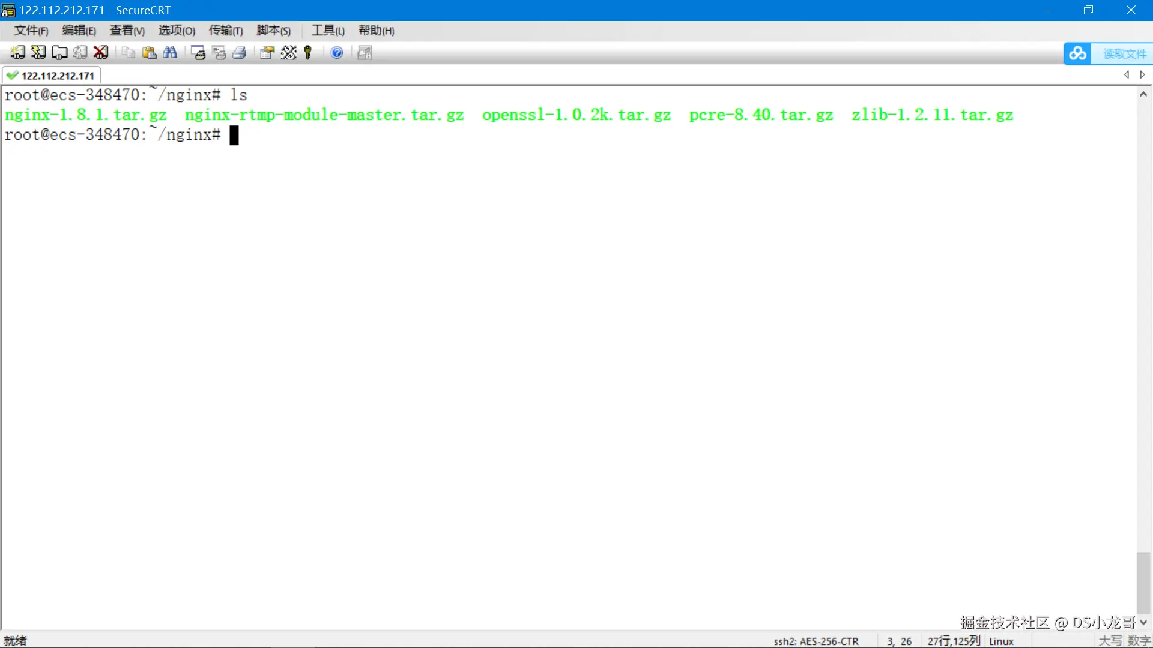Click the 读取文件 button
Viewport: 1153px width, 648px height.
click(x=1124, y=53)
